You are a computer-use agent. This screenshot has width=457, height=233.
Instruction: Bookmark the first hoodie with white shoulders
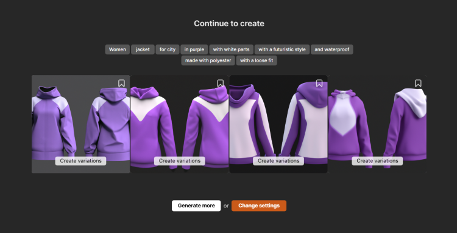click(x=121, y=84)
